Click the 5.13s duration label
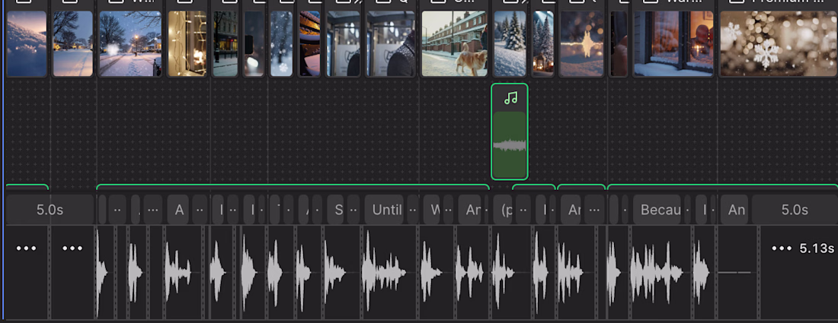Screen dimensions: 838x323 click(x=817, y=249)
